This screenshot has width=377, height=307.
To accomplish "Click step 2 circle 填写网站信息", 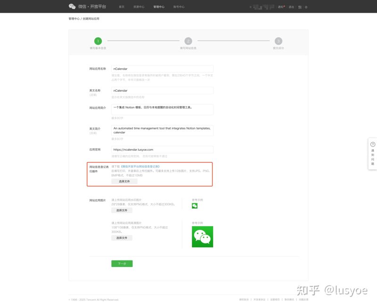I will click(188, 41).
